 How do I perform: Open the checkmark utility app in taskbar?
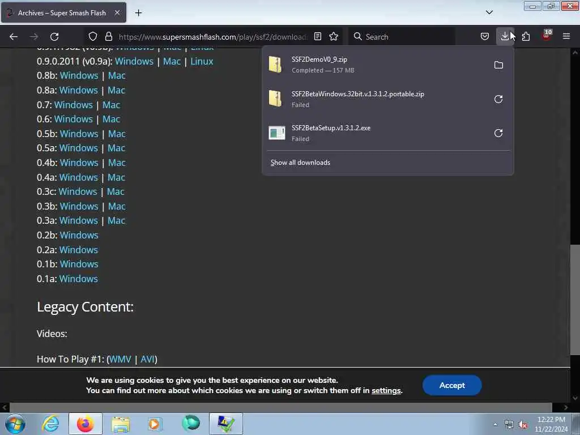225,424
